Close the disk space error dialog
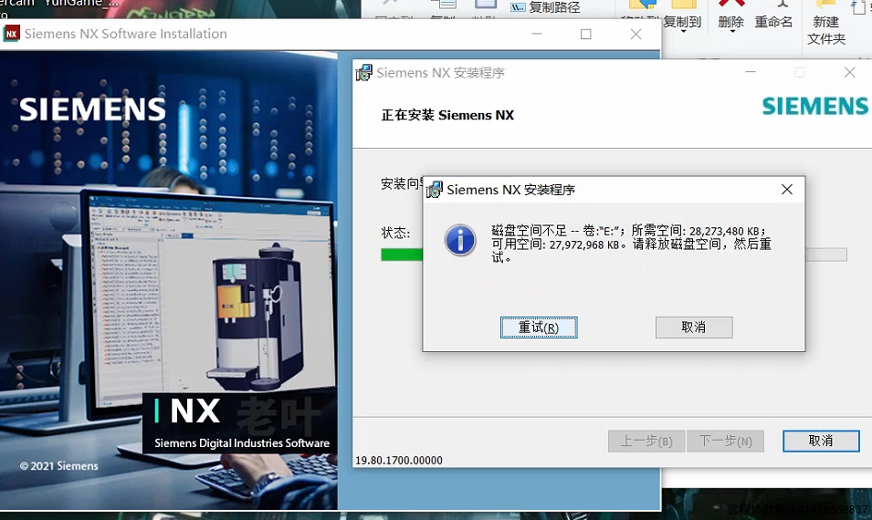The height and width of the screenshot is (520, 872). point(786,190)
